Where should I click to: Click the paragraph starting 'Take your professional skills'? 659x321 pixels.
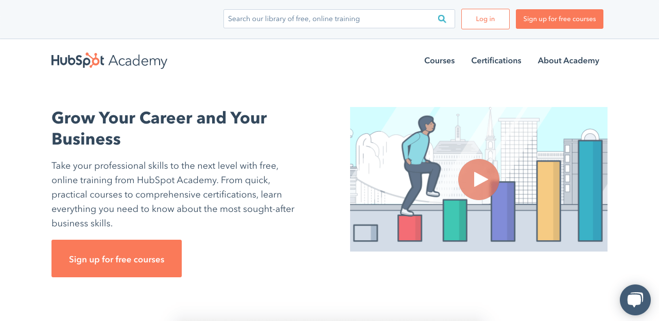click(173, 194)
